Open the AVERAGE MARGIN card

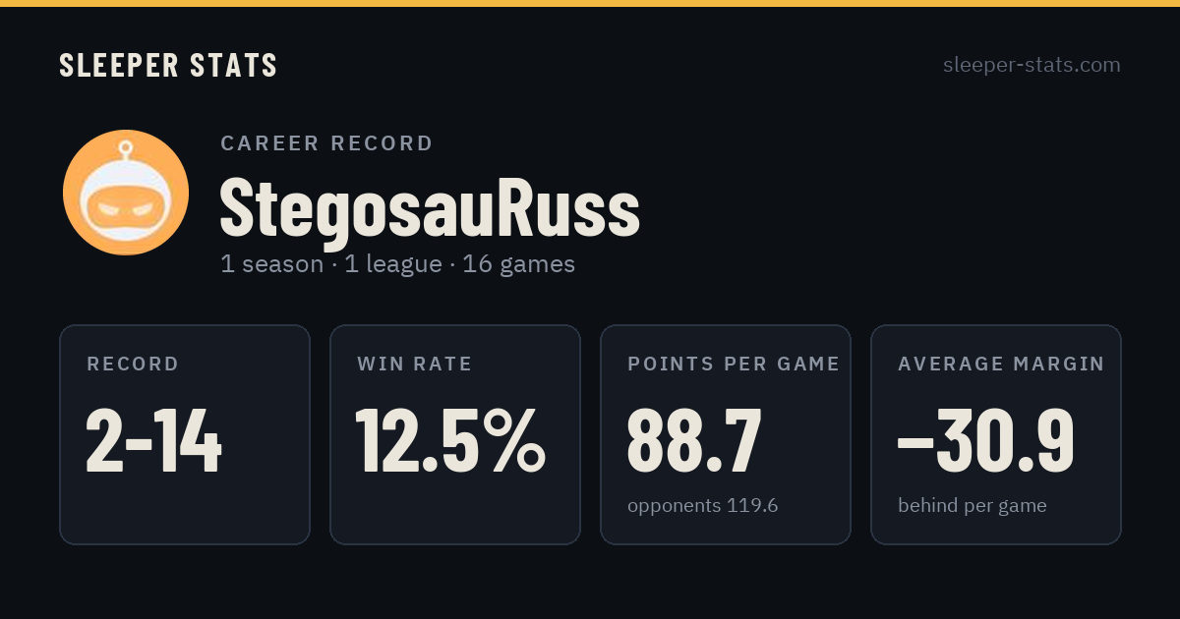coord(996,434)
